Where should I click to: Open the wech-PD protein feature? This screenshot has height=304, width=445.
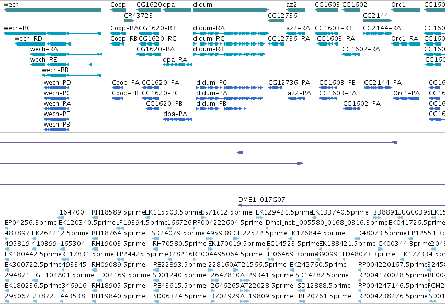pos(56,88)
